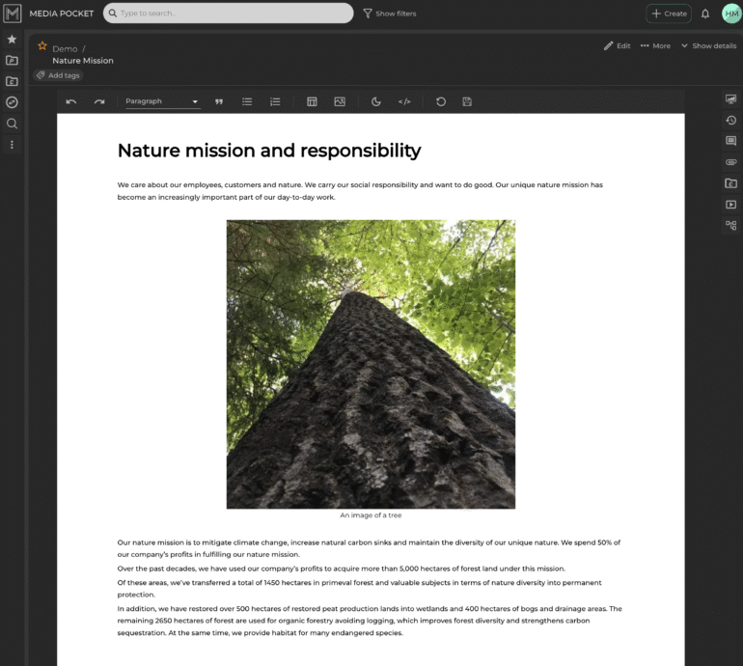
Task: Open the HM user avatar menu
Action: [731, 14]
